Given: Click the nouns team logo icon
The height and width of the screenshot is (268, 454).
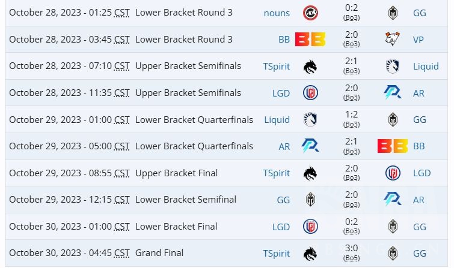Looking at the screenshot, I should pyautogui.click(x=310, y=13).
